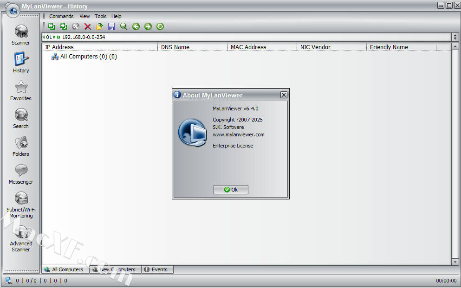Click the About dialog info icon
The image size is (461, 288).
(177, 95)
